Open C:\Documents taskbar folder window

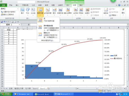23,94
